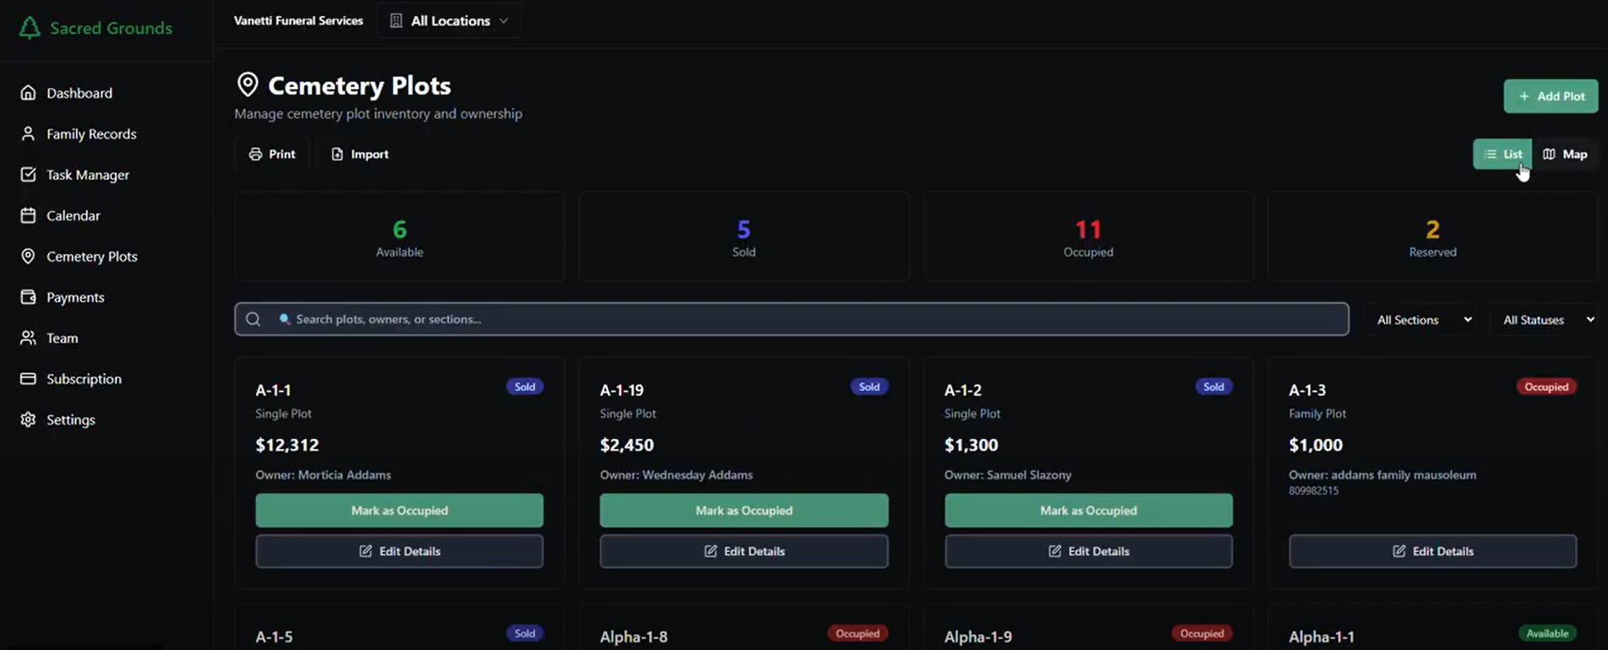Open the All Sections filter dropdown
The width and height of the screenshot is (1608, 650).
tap(1423, 320)
